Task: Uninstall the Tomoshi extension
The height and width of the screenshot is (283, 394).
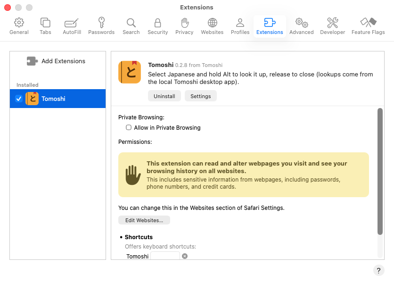Action: pos(164,96)
